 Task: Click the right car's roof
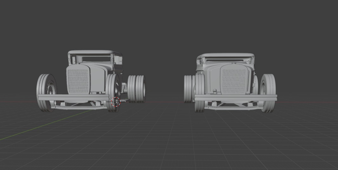[225, 56]
